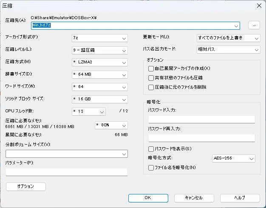This screenshot has height=208, width=266.
Task: Open the アーカイブ形式 dropdown showing 7z
Action: (x=100, y=38)
